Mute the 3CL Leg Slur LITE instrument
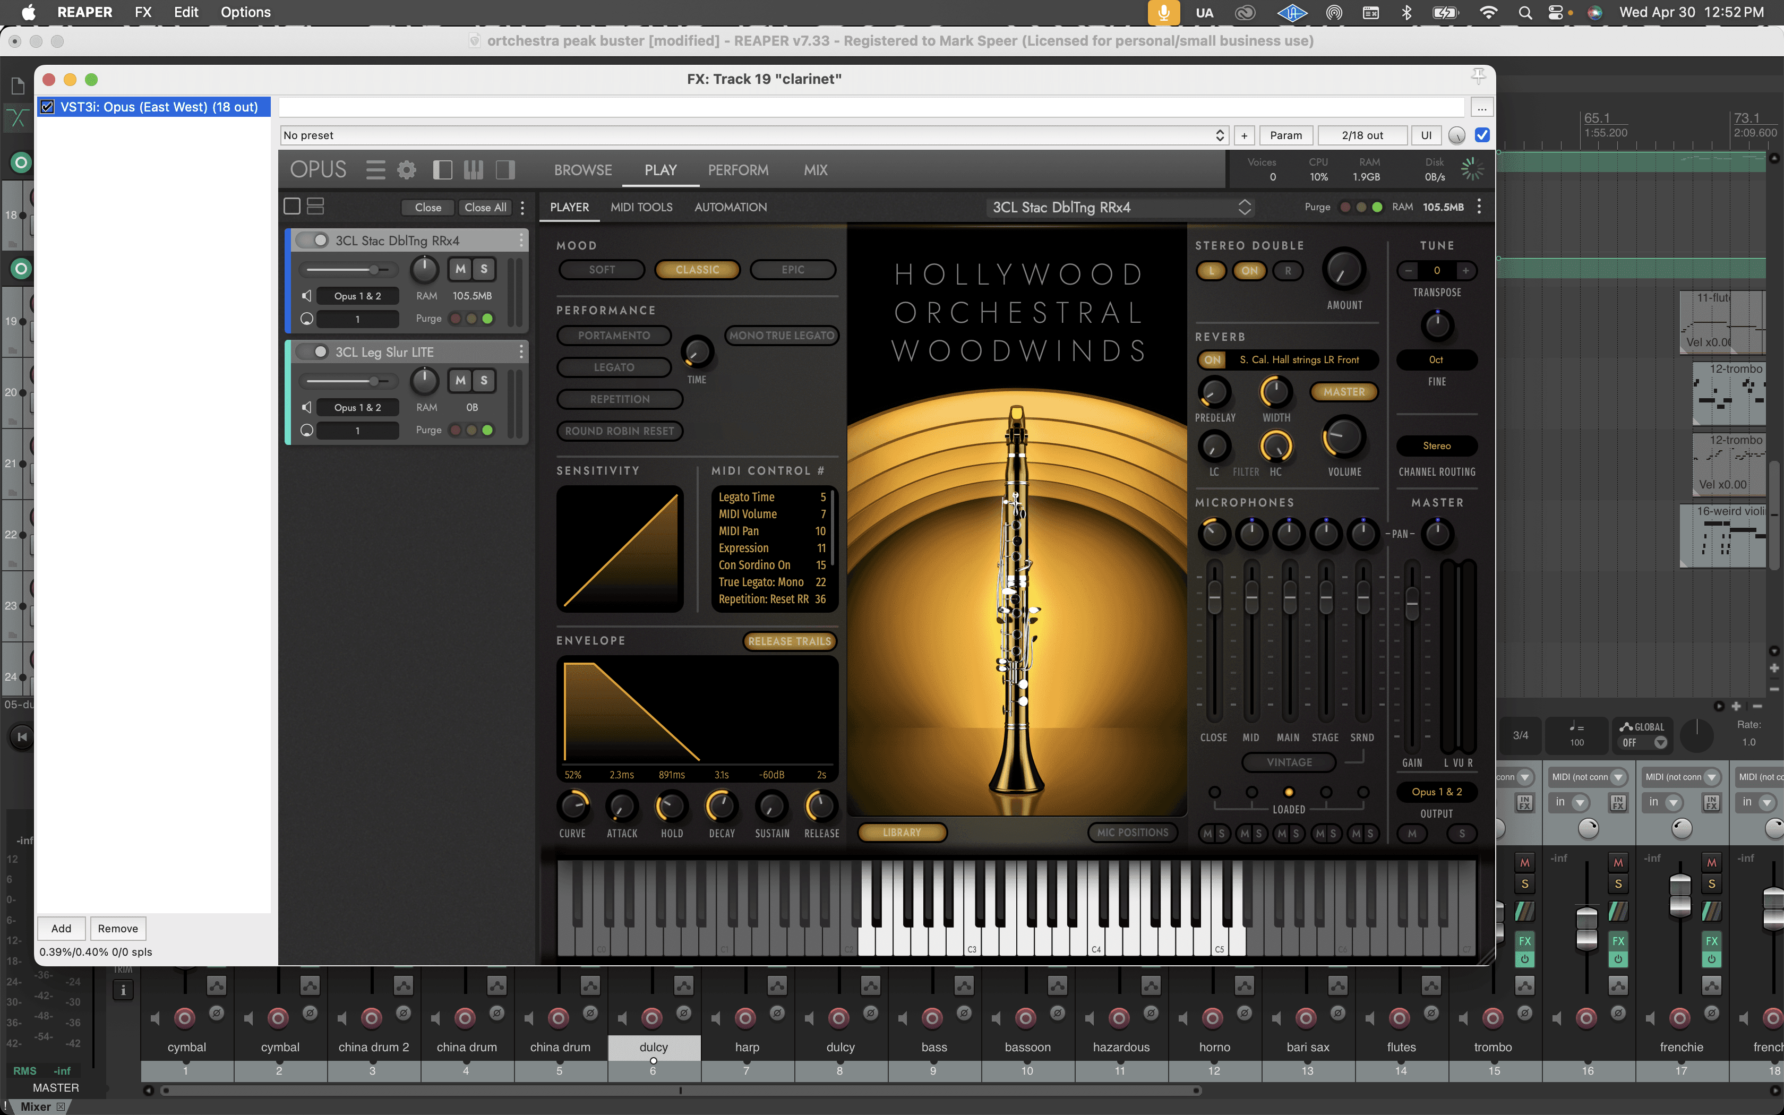The height and width of the screenshot is (1115, 1784). tap(461, 381)
